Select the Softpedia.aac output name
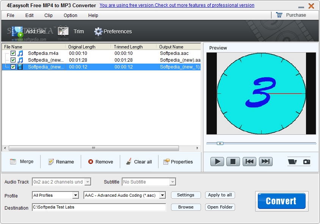The image size is (320, 224). coord(174,53)
